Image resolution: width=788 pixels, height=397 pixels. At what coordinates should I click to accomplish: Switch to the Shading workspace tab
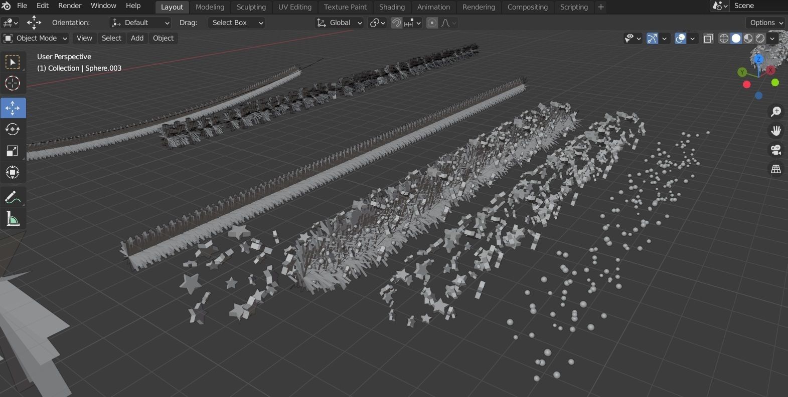[392, 7]
